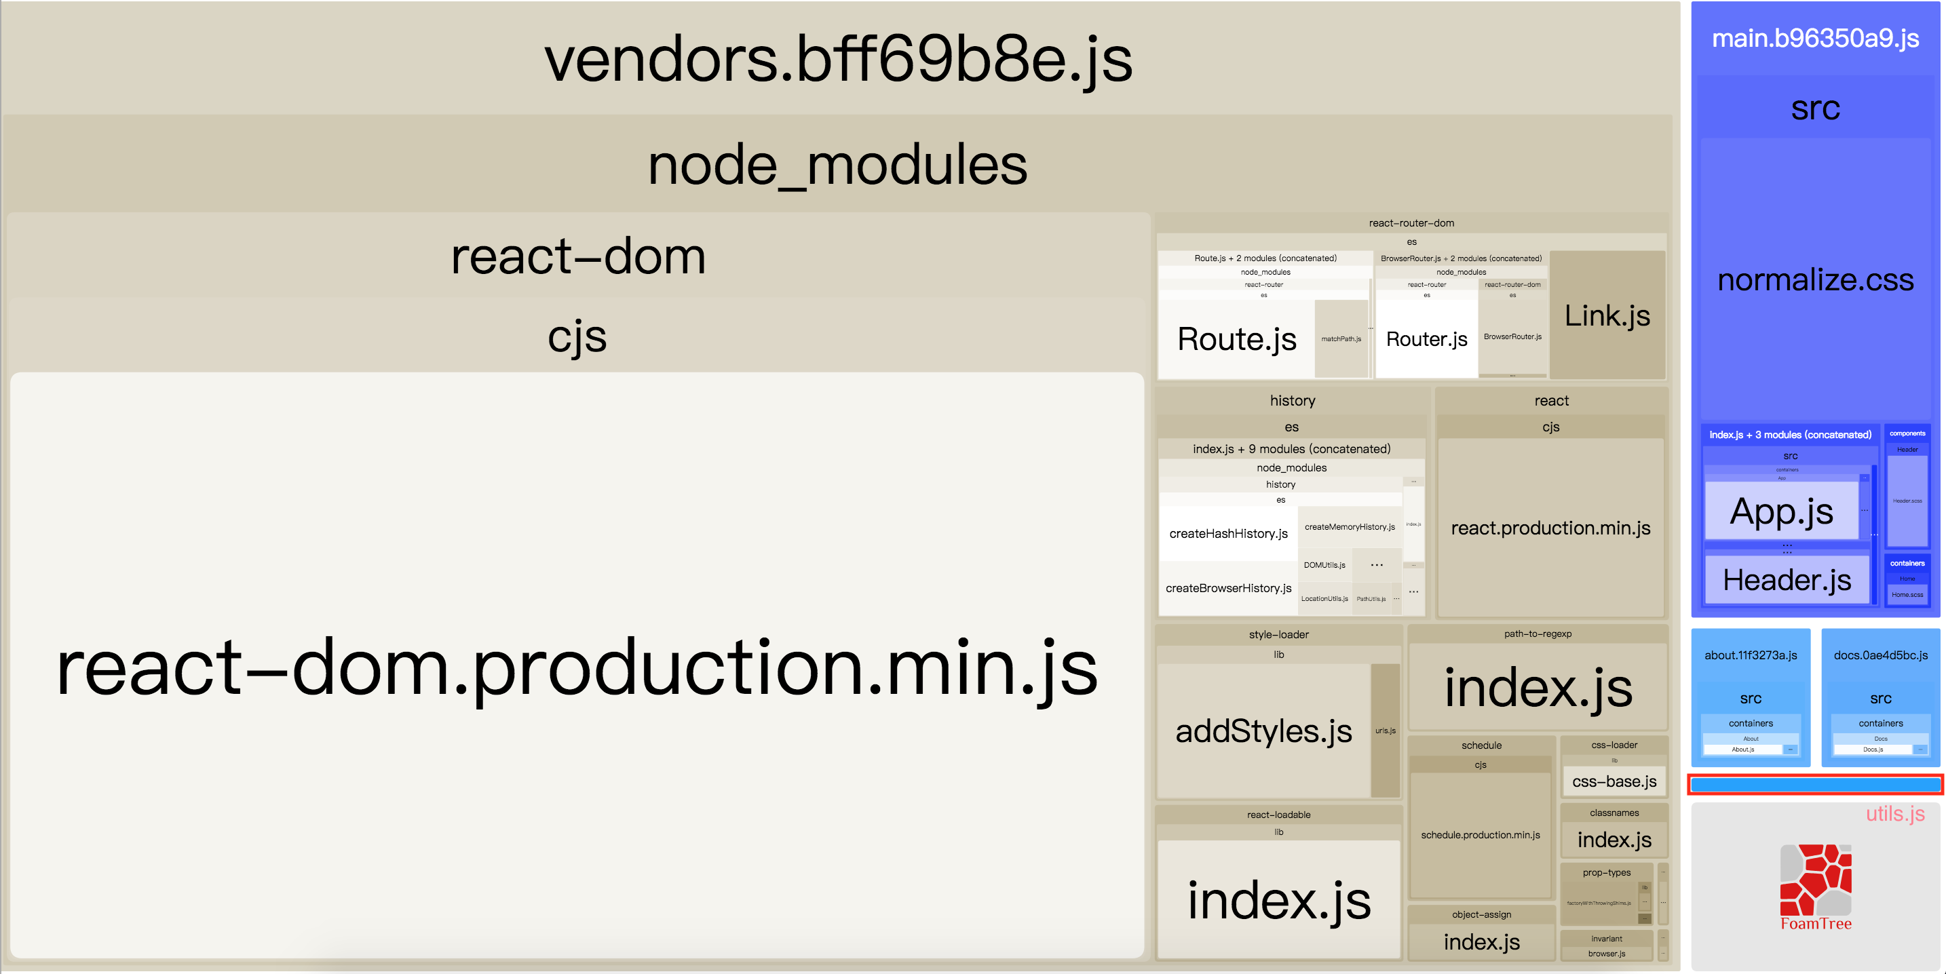Click index.js under path-to-regexp

[1538, 687]
